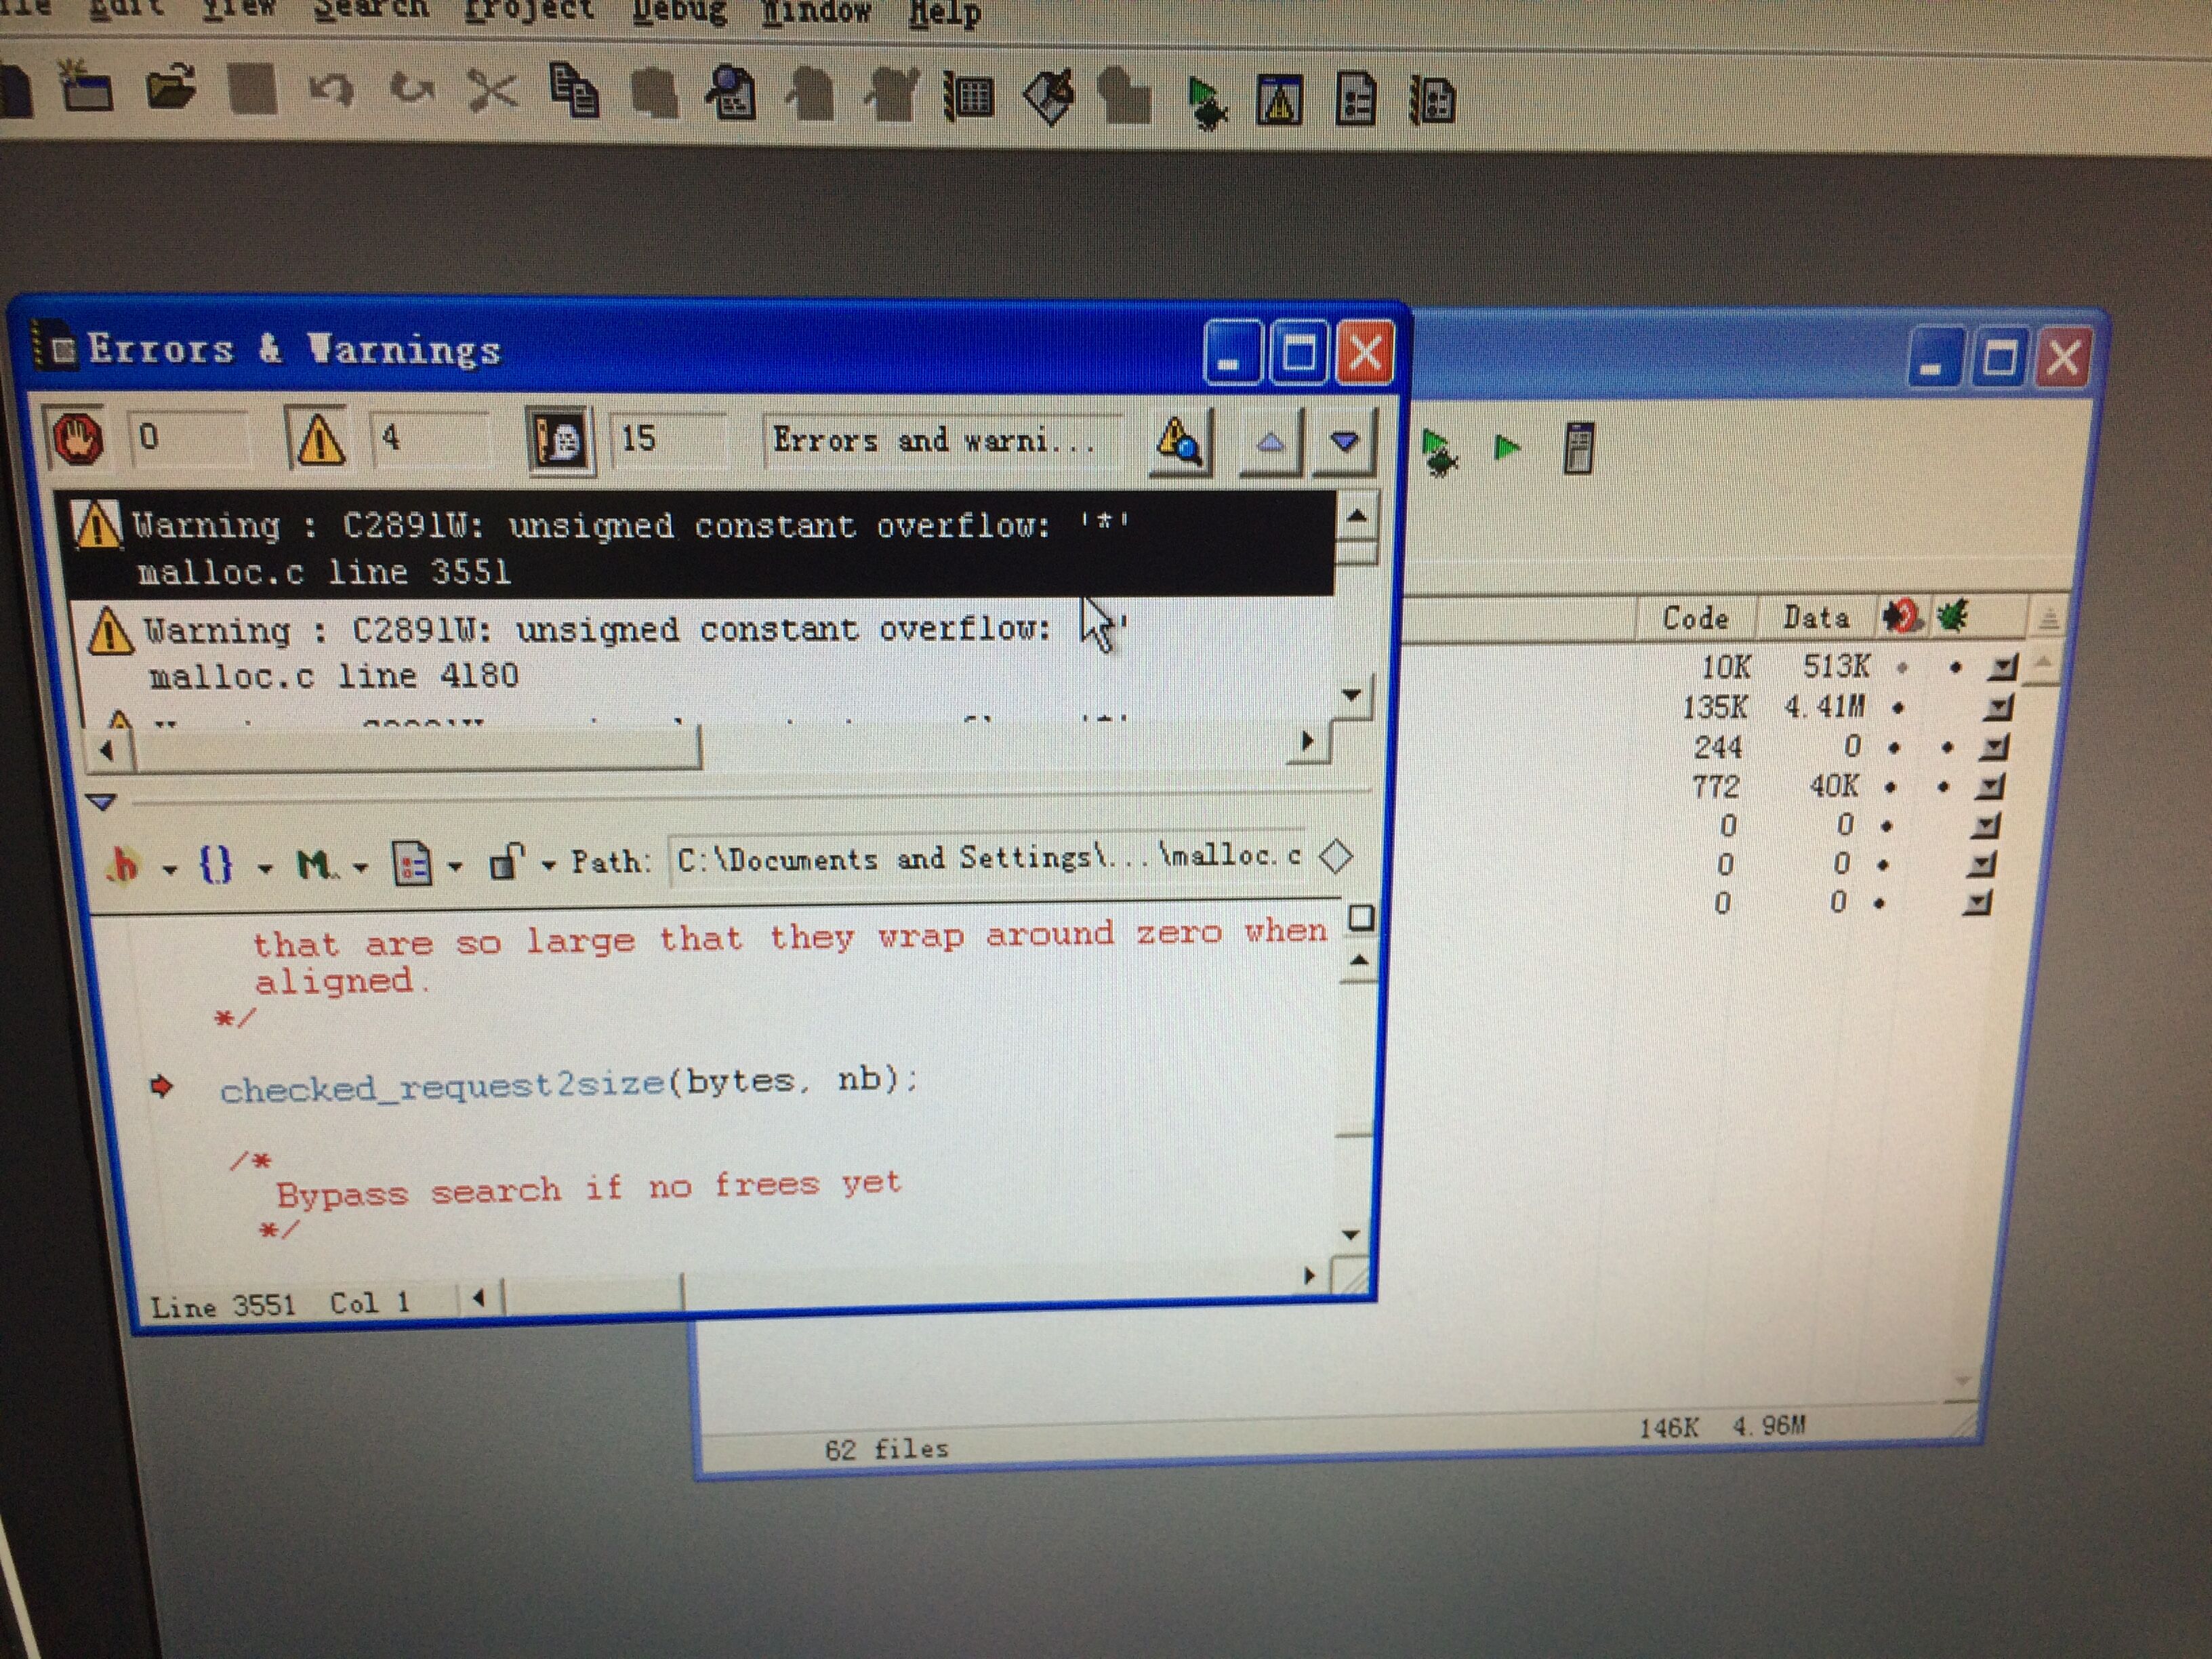Click the red arrow marker in code gutter
2212x1659 pixels.
point(161,1086)
